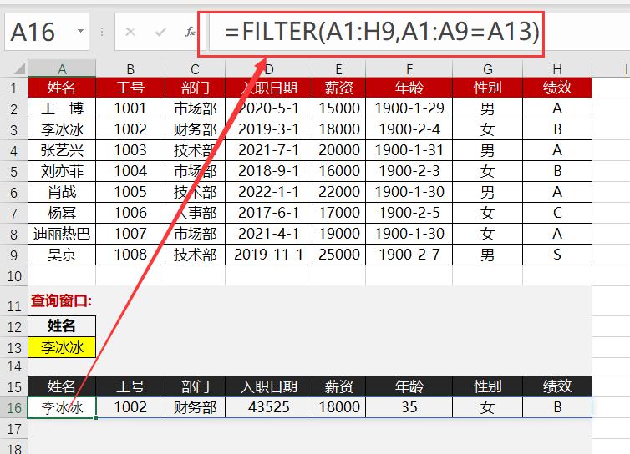
Task: Select row 16 header
Action: 13,407
